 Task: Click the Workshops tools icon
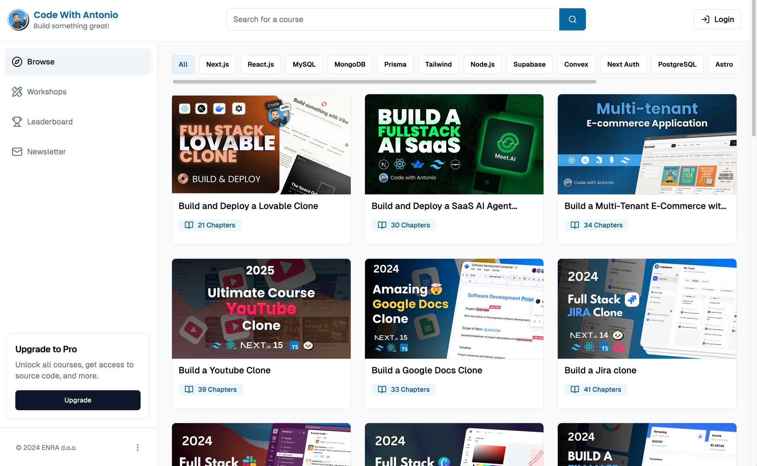[x=17, y=92]
